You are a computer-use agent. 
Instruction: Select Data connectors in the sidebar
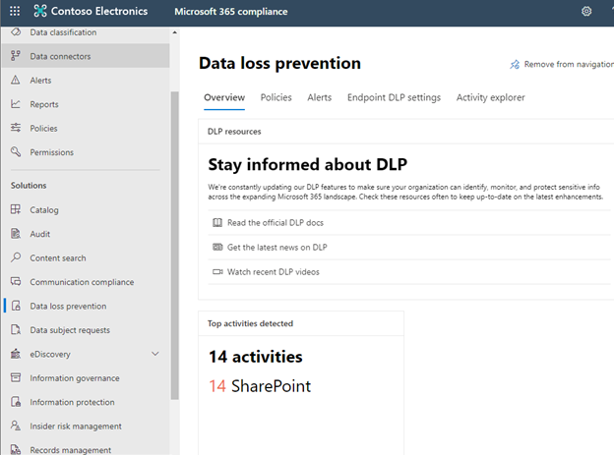[86, 56]
